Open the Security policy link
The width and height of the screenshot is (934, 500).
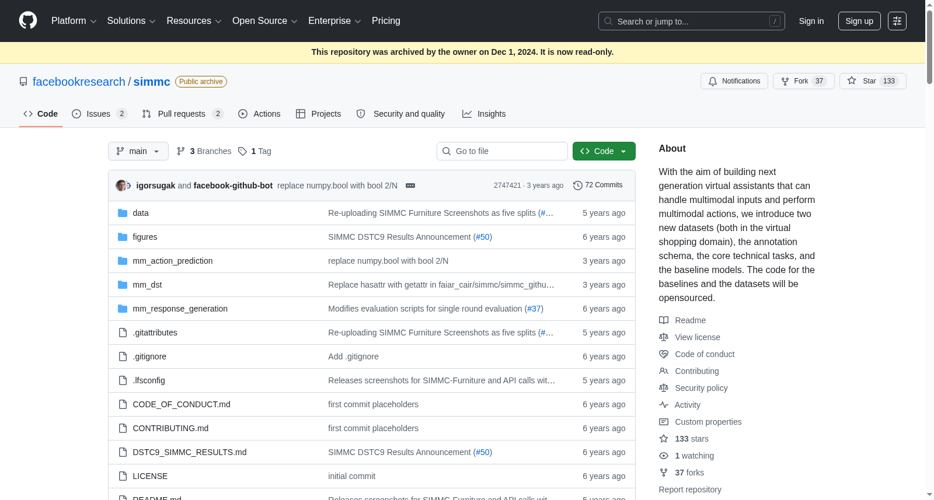click(701, 388)
